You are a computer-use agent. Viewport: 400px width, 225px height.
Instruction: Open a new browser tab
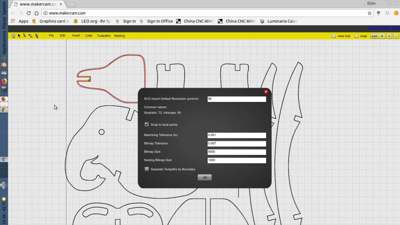71,4
